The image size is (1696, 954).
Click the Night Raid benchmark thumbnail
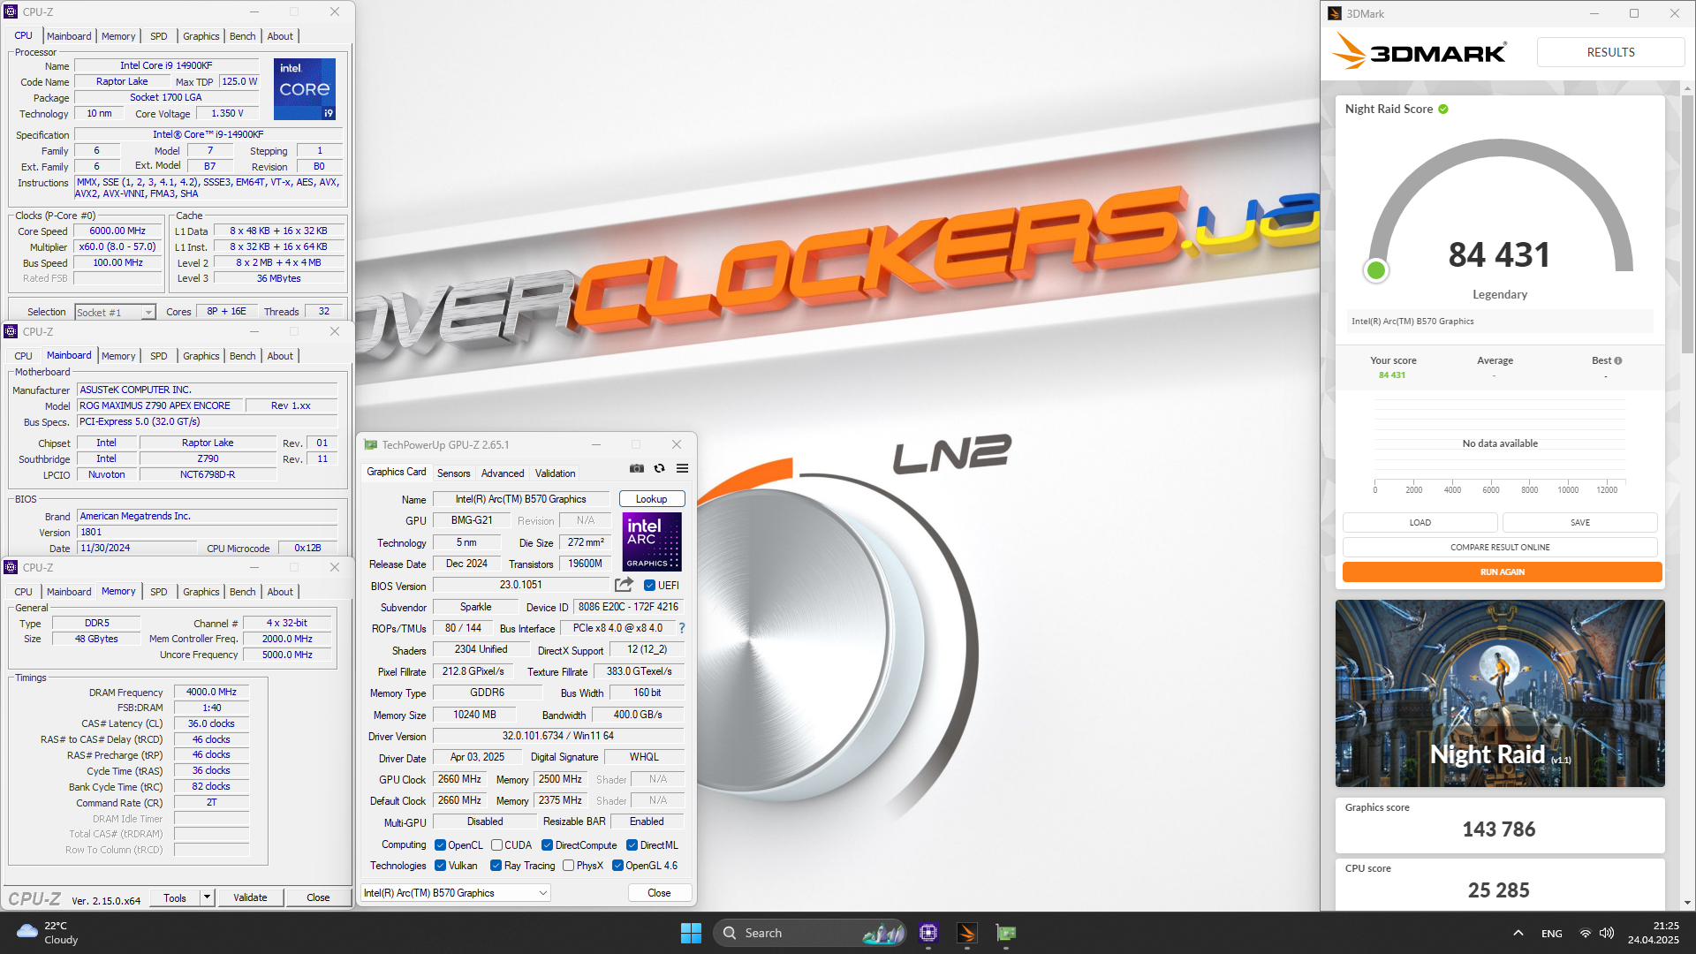coord(1500,693)
